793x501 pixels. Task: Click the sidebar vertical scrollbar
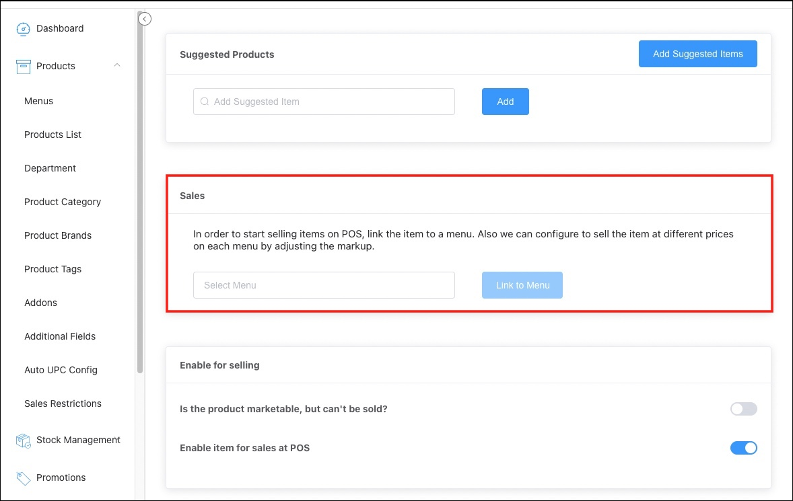(140, 202)
